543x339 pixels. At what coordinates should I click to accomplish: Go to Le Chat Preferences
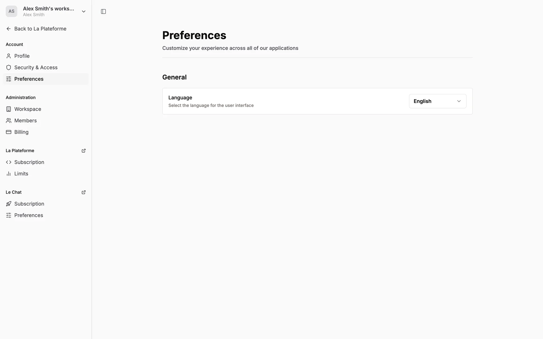coord(29,215)
